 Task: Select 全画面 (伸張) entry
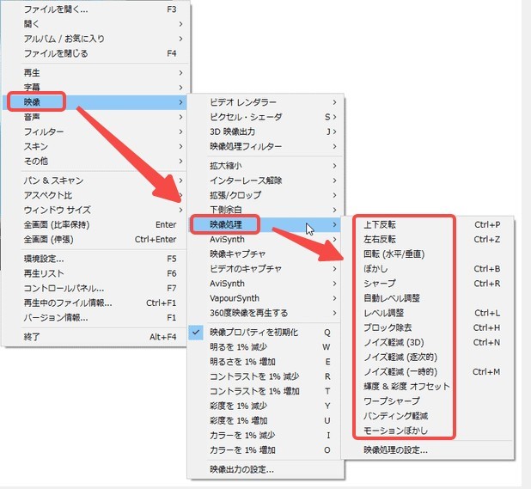pos(95,240)
